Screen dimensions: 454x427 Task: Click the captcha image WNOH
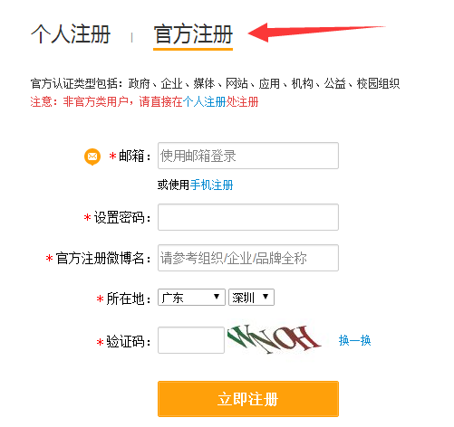point(274,339)
